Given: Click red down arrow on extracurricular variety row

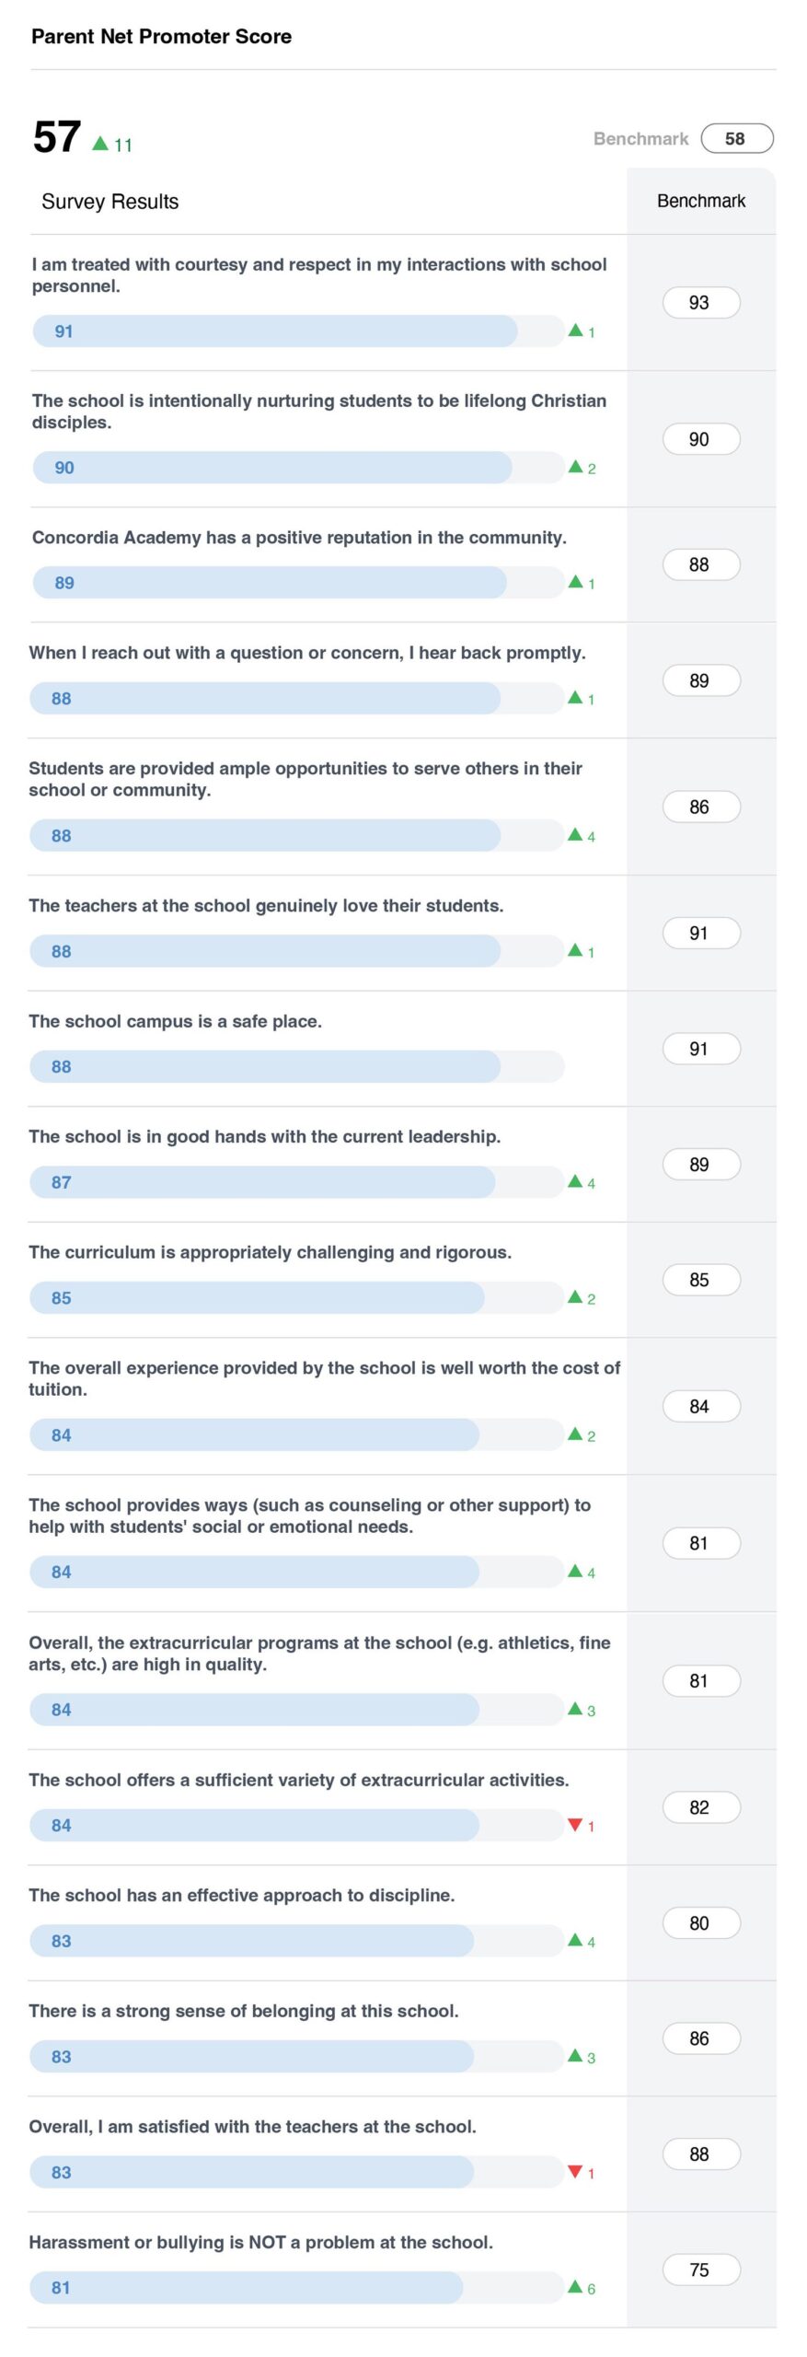Looking at the screenshot, I should (575, 1824).
